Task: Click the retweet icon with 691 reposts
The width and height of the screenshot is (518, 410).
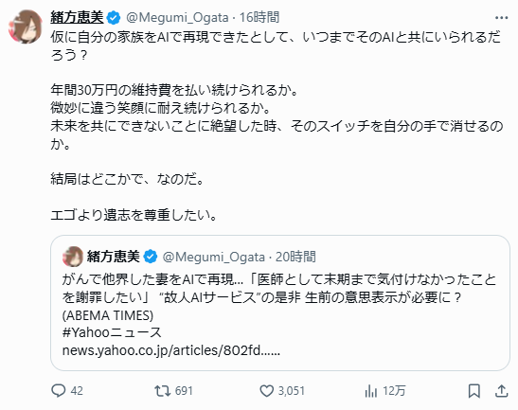Action: click(162, 391)
